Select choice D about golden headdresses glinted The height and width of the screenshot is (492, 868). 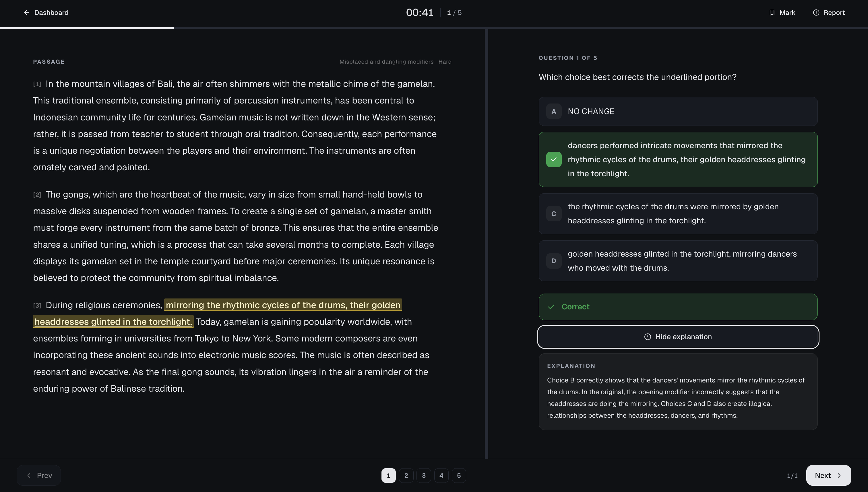pos(678,261)
